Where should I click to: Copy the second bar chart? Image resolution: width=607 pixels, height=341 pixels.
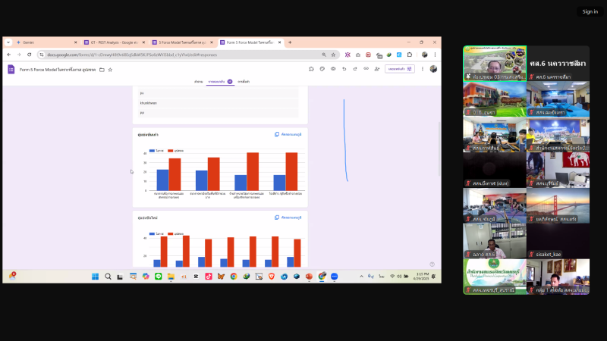[x=288, y=217]
